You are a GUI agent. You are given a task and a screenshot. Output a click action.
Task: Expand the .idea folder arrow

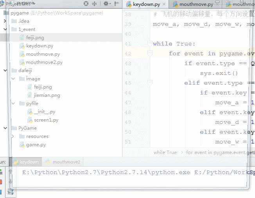[x=5, y=21]
